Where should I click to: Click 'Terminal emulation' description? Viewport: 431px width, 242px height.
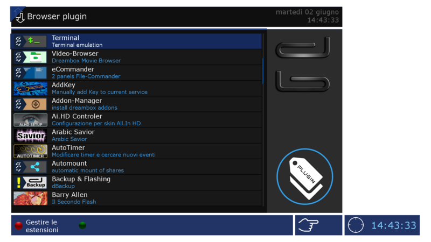(77, 45)
